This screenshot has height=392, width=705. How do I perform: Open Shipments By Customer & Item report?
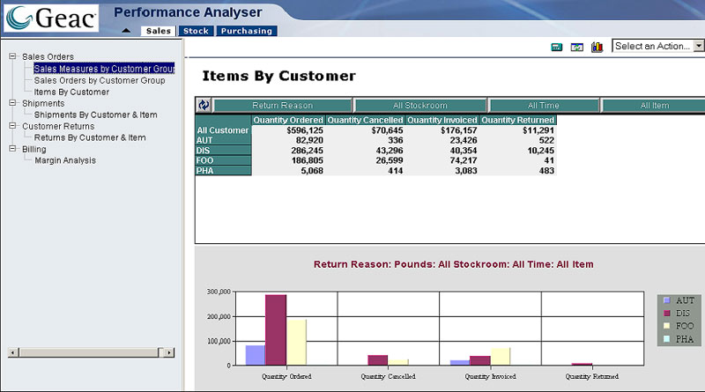click(x=96, y=115)
